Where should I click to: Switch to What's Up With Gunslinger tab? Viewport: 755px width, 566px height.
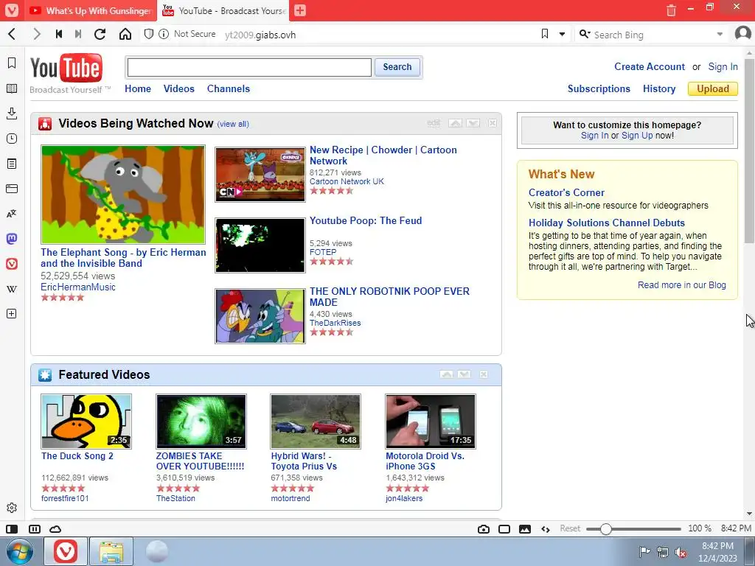pyautogui.click(x=90, y=10)
